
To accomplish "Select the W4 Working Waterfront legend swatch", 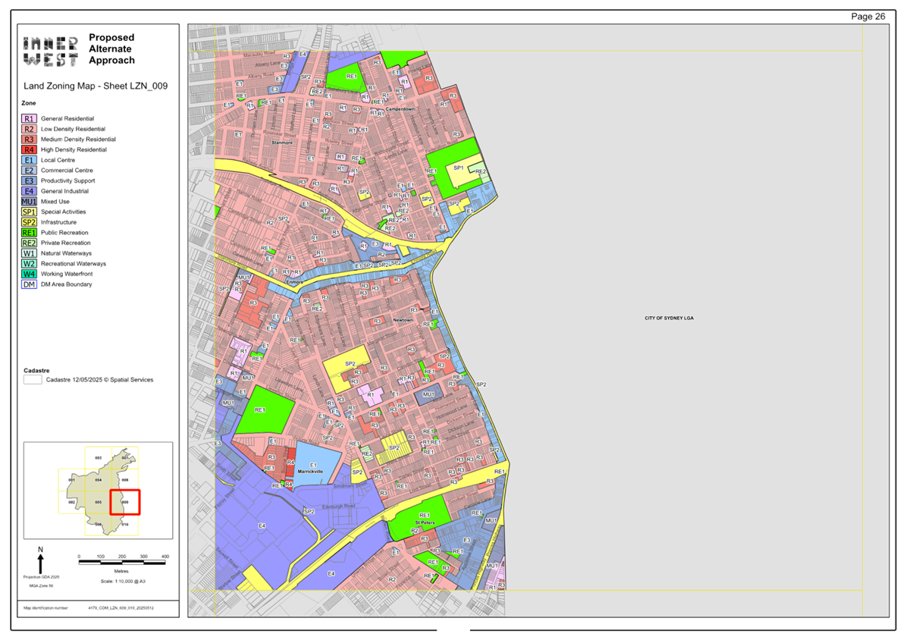I will [x=29, y=274].
